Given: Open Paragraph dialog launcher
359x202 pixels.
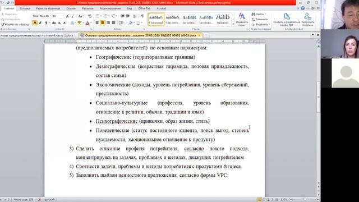Looking at the screenshot, I should point(144,29).
